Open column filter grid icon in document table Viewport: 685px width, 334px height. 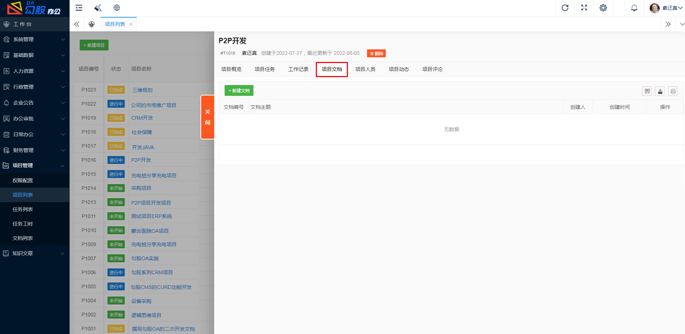click(x=647, y=91)
